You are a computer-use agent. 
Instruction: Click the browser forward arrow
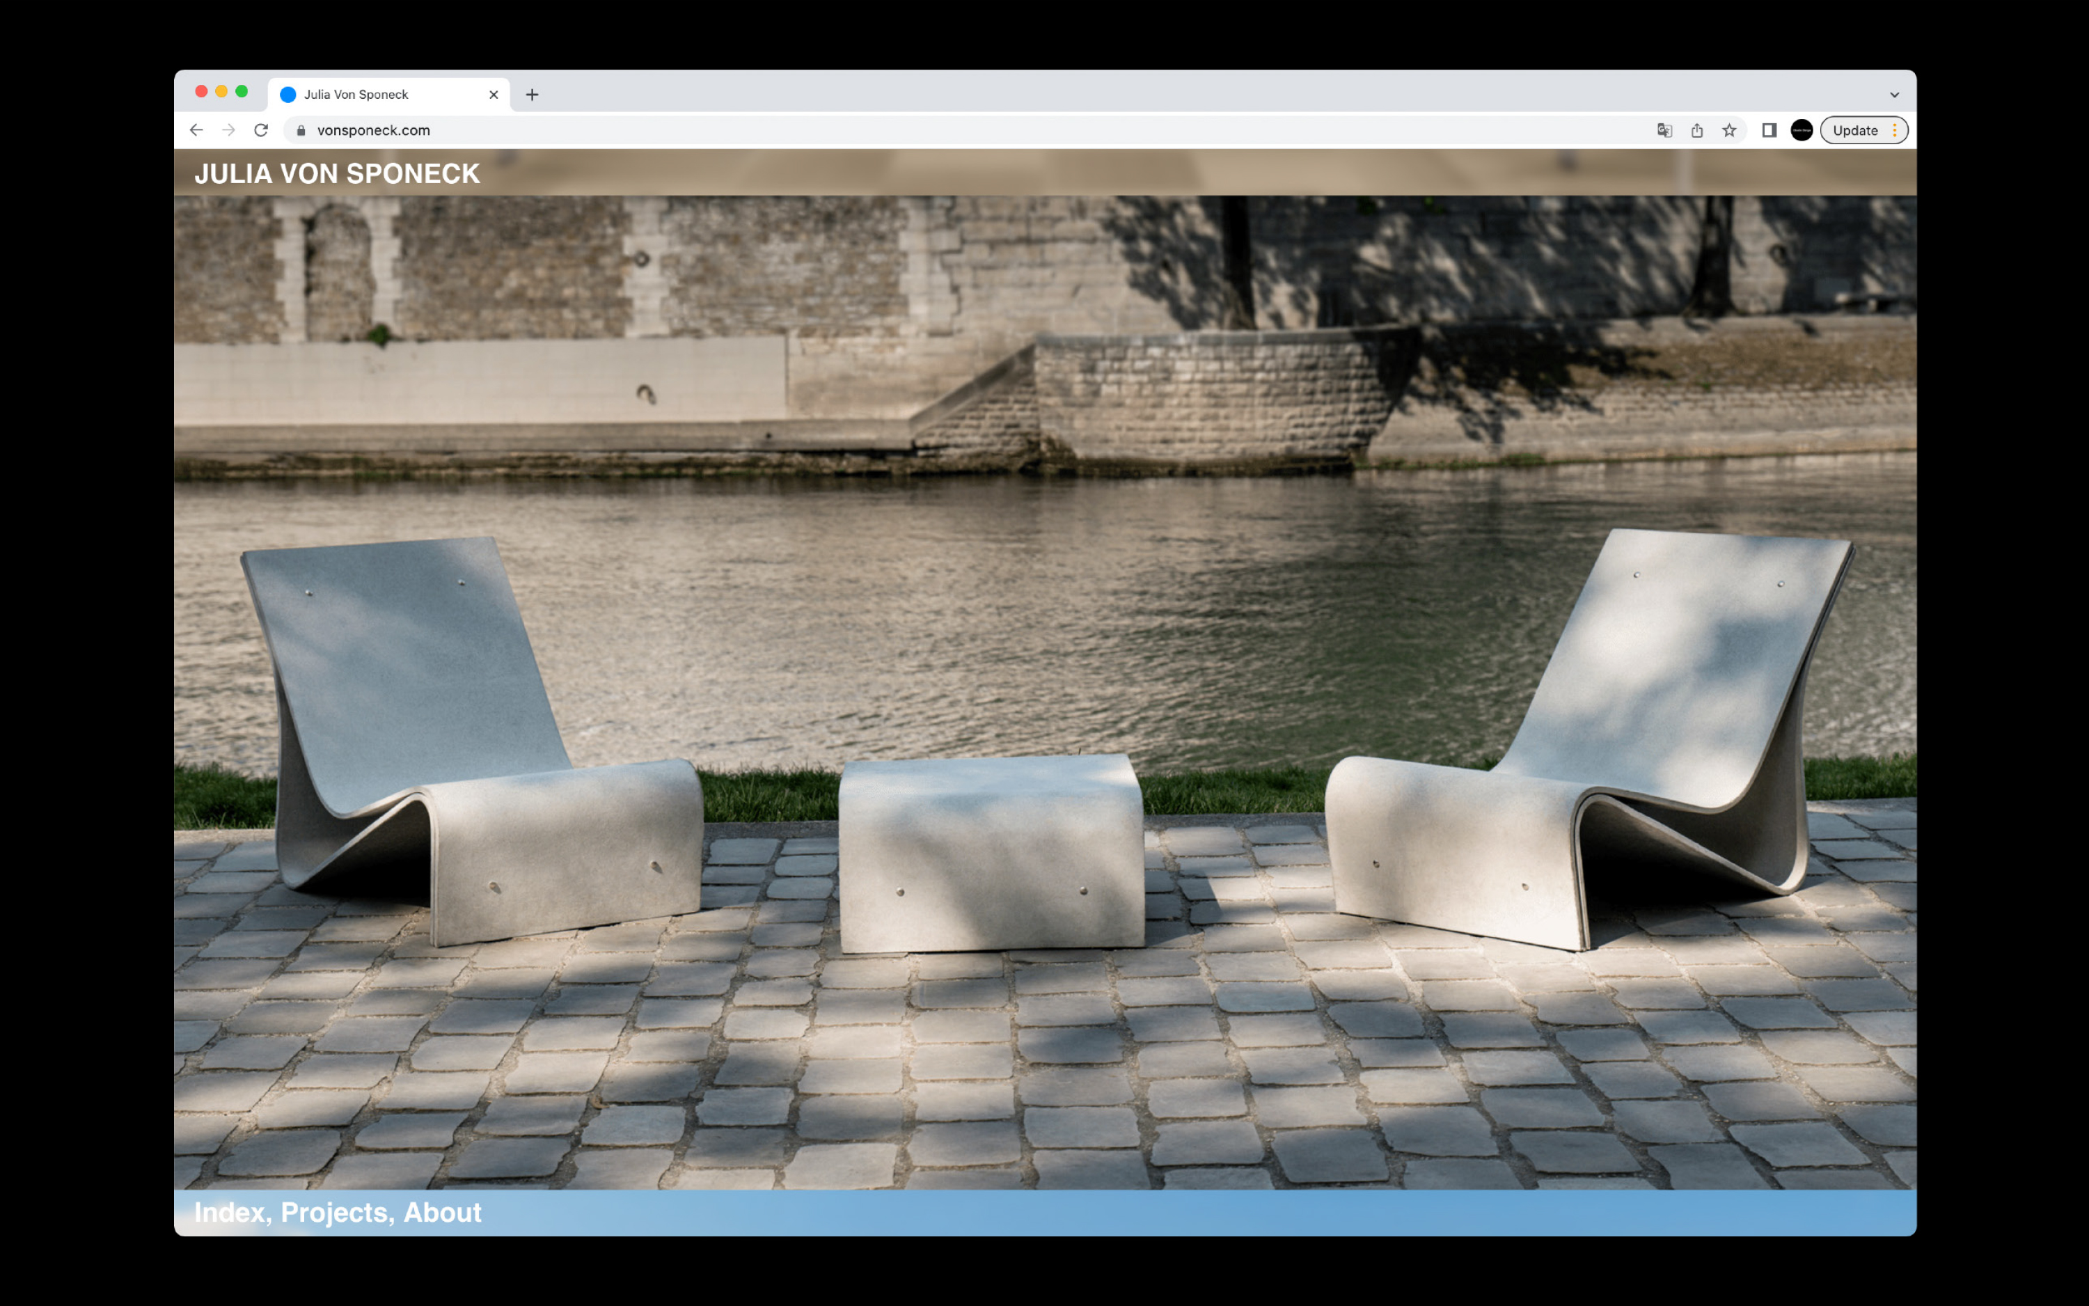(229, 130)
